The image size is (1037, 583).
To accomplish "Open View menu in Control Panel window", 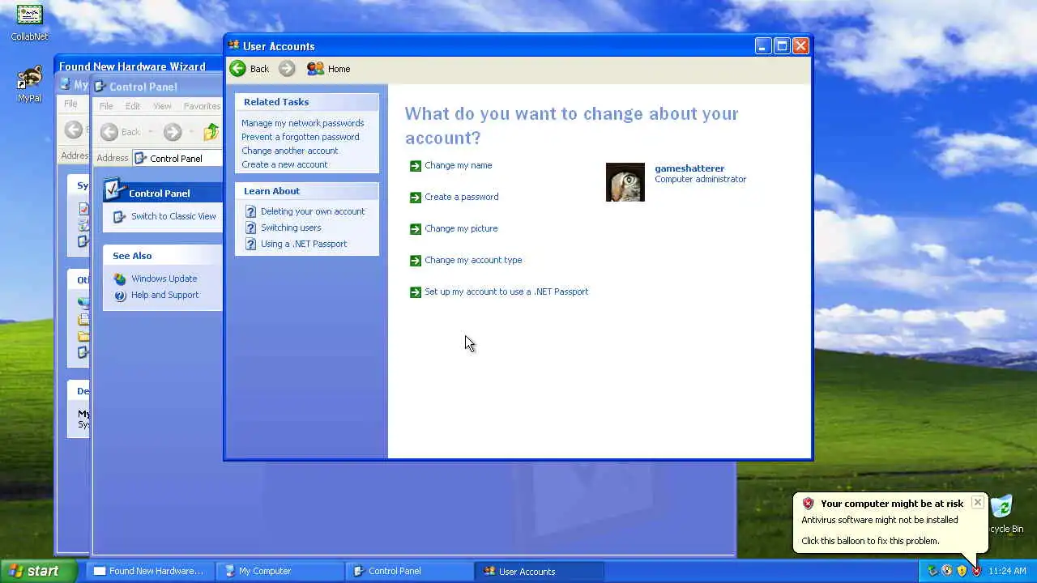I will (162, 106).
